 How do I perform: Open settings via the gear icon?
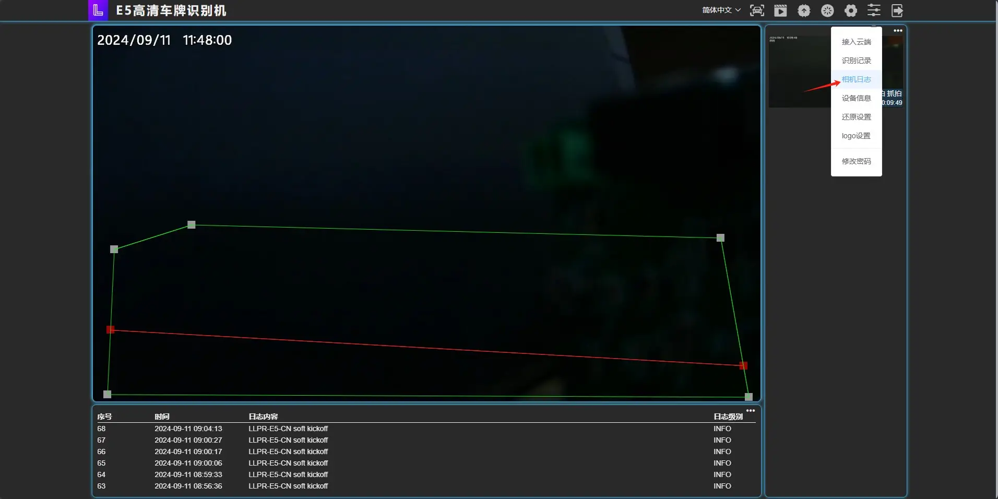pos(851,10)
